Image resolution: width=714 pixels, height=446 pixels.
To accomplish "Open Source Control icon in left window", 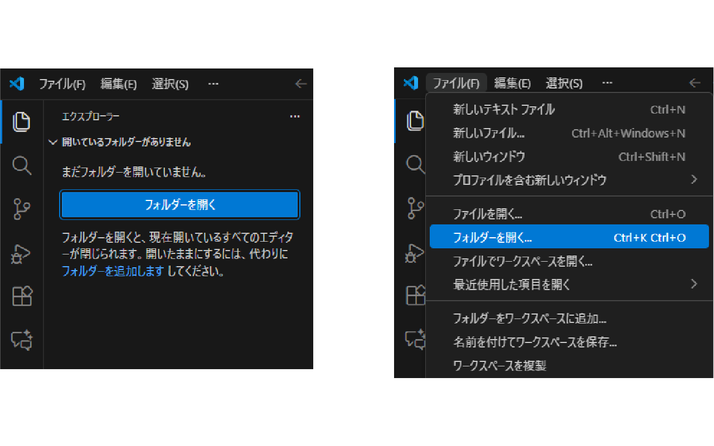I will pyautogui.click(x=21, y=209).
